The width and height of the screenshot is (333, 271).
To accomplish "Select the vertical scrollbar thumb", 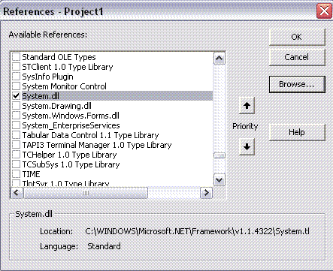I will click(x=219, y=155).
